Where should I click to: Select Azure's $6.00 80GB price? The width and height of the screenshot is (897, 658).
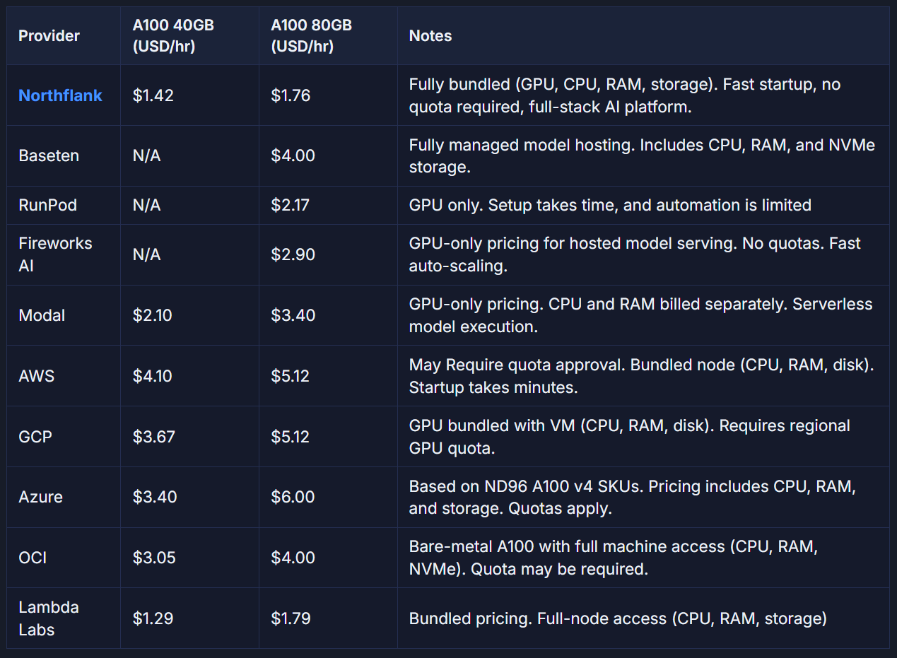pos(293,497)
